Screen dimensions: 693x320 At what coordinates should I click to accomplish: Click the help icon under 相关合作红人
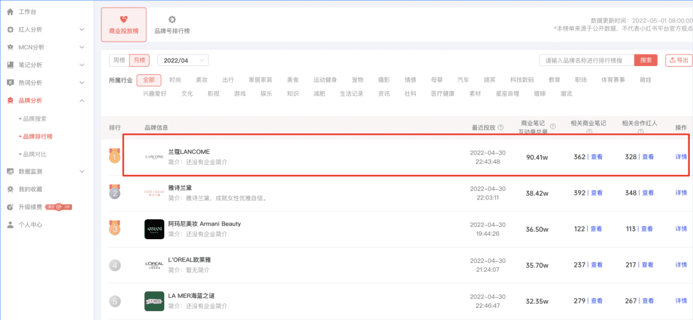coord(641,131)
